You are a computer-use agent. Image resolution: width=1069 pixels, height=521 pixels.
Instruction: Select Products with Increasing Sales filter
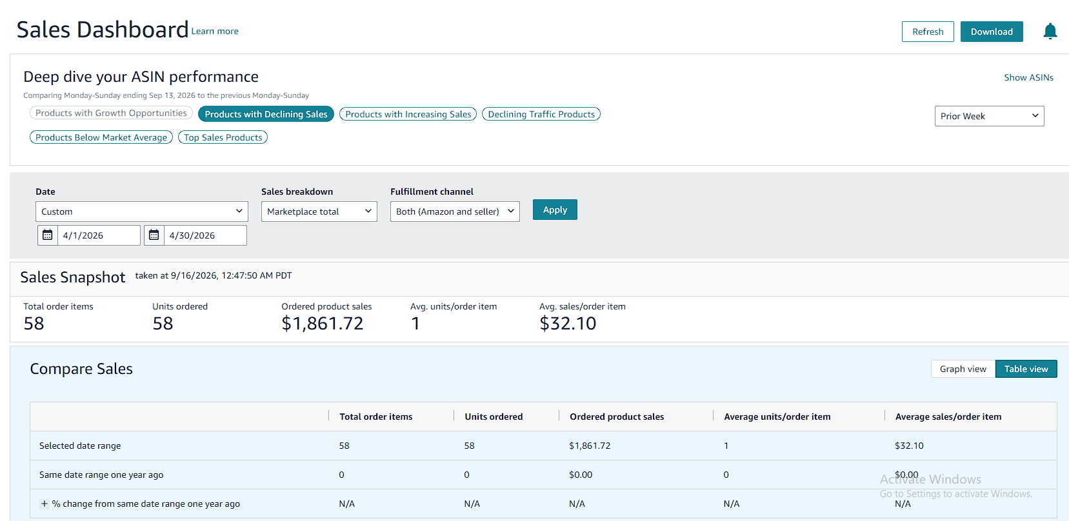pos(408,114)
